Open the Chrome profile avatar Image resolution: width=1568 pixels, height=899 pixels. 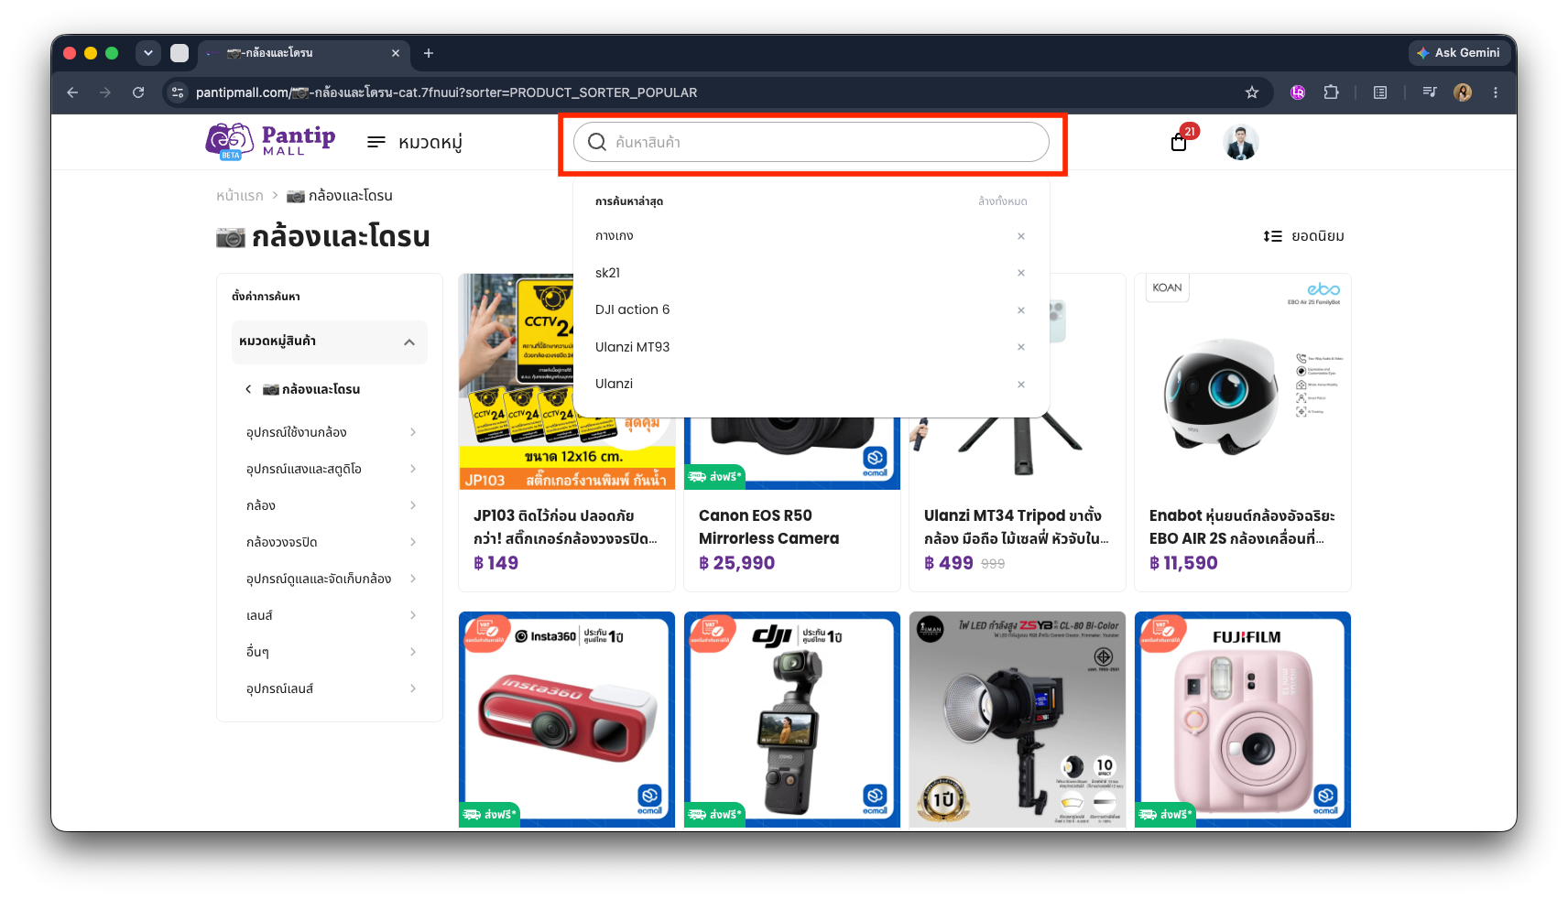click(x=1463, y=92)
